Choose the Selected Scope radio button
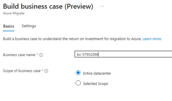The image size is (172, 101). pos(78,83)
